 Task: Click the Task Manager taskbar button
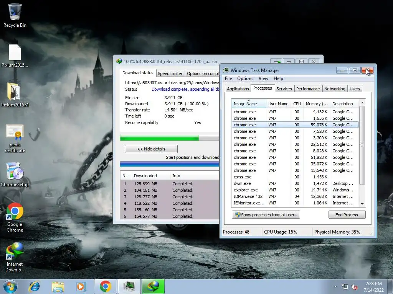(x=129, y=286)
